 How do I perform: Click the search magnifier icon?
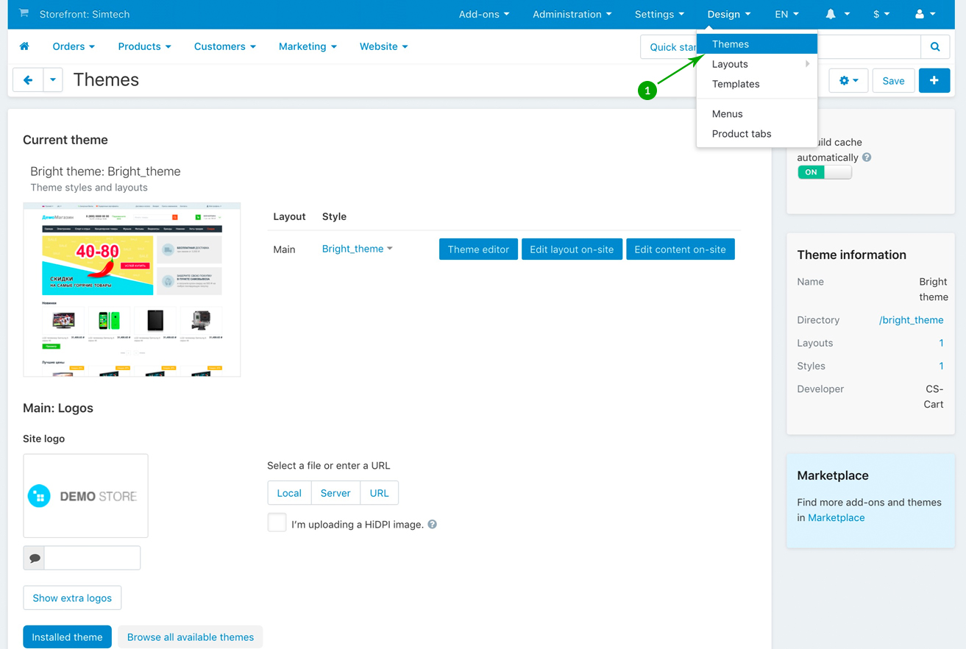click(x=935, y=47)
